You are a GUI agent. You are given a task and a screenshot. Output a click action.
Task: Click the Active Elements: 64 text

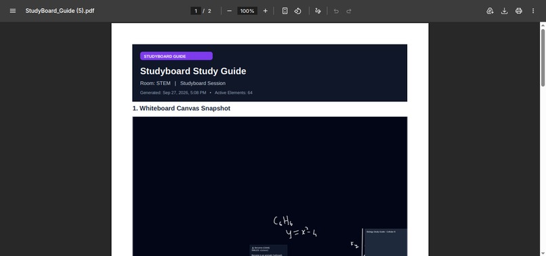coord(234,93)
